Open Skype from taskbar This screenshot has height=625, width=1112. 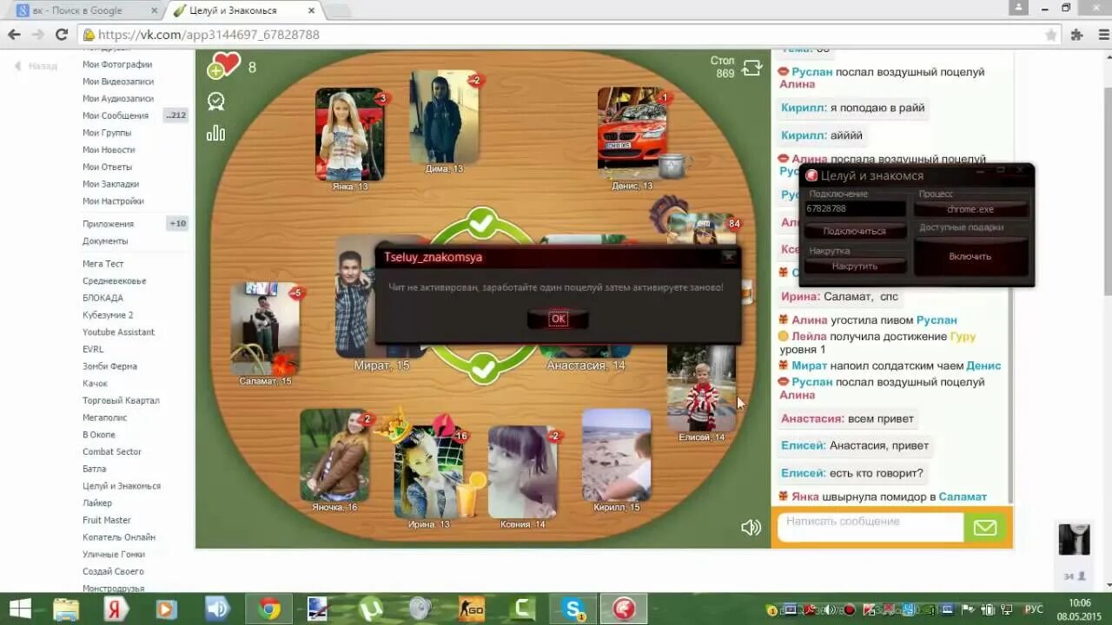click(x=573, y=609)
